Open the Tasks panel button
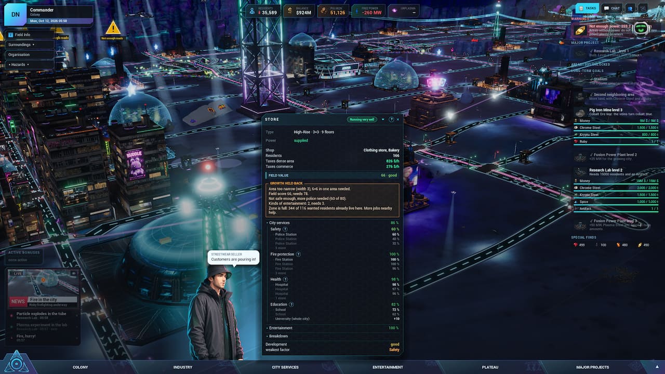Viewport: 665px width, 374px height. (587, 8)
